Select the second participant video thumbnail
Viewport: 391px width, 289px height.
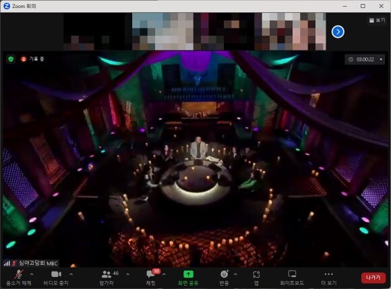[x=162, y=32]
